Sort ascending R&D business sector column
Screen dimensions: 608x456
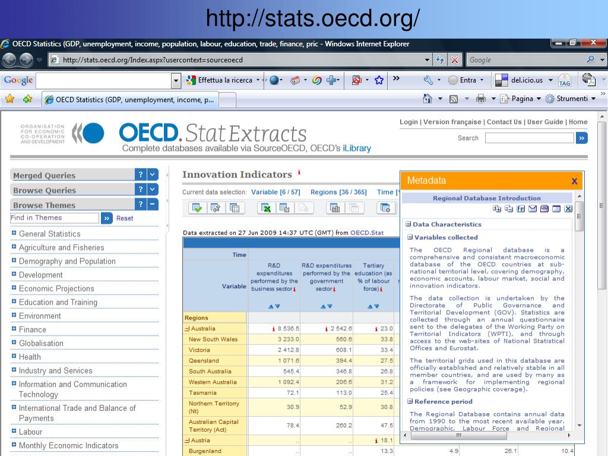coord(271,306)
